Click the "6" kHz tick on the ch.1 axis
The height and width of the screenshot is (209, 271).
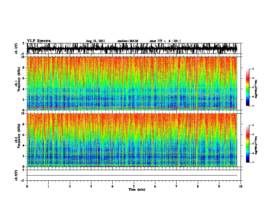24,78
